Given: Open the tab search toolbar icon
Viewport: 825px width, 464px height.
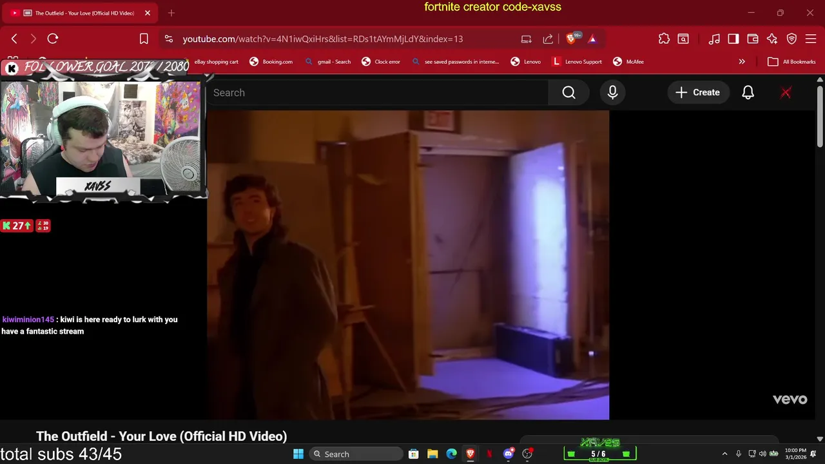Looking at the screenshot, I should (683, 39).
